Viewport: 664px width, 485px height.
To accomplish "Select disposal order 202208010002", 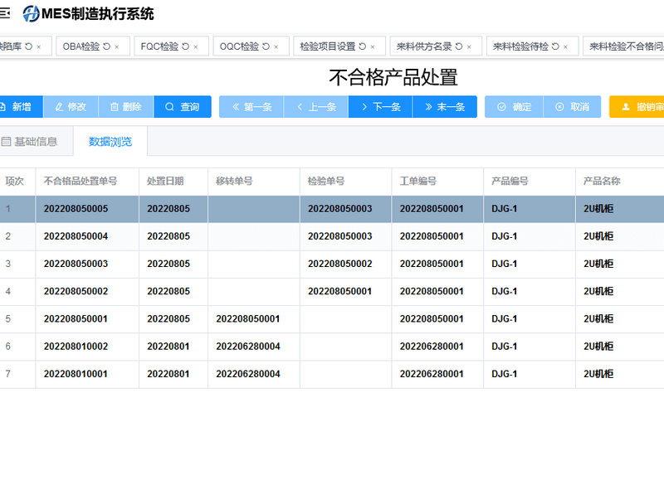I will point(76,347).
